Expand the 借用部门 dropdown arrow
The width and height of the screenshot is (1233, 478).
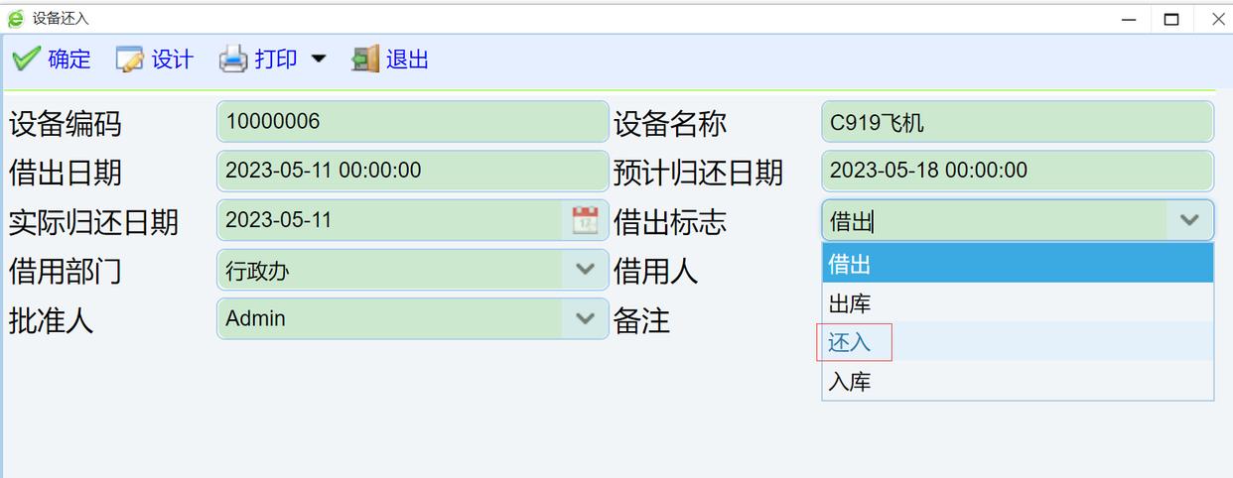tap(585, 269)
